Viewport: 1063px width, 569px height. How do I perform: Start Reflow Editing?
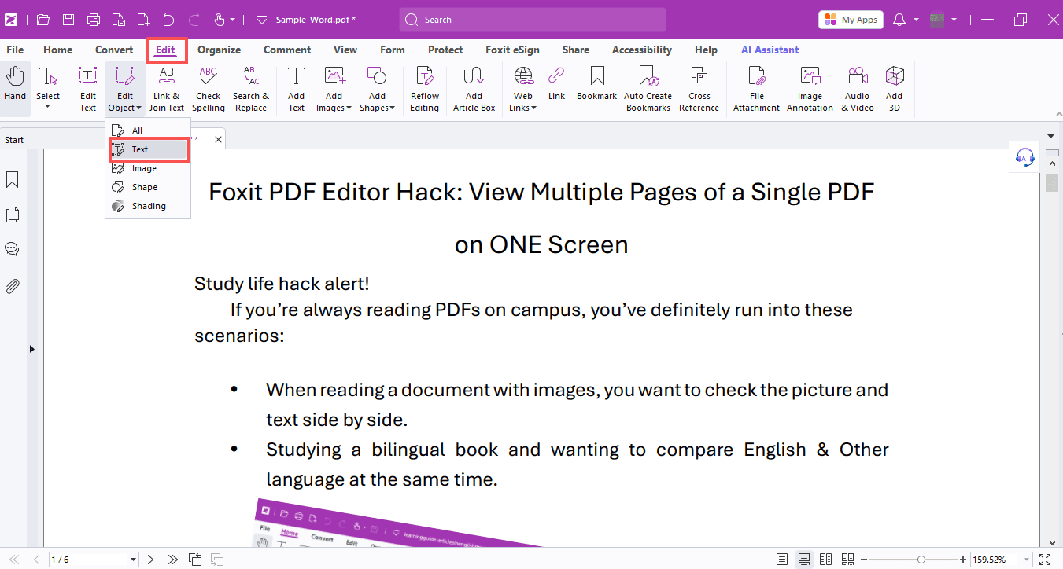pos(424,89)
